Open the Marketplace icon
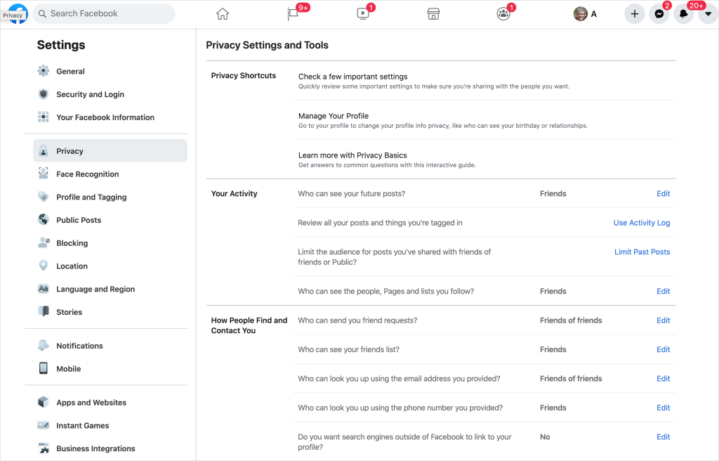The image size is (719, 461). (433, 13)
